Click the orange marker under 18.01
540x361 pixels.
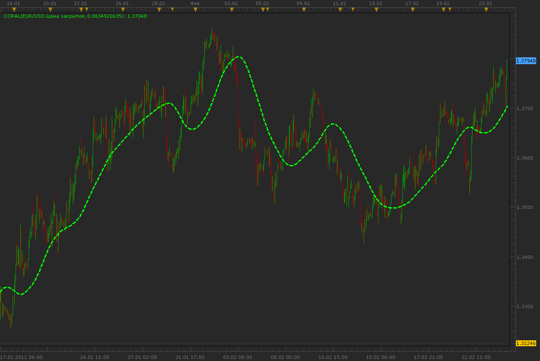click(x=13, y=9)
